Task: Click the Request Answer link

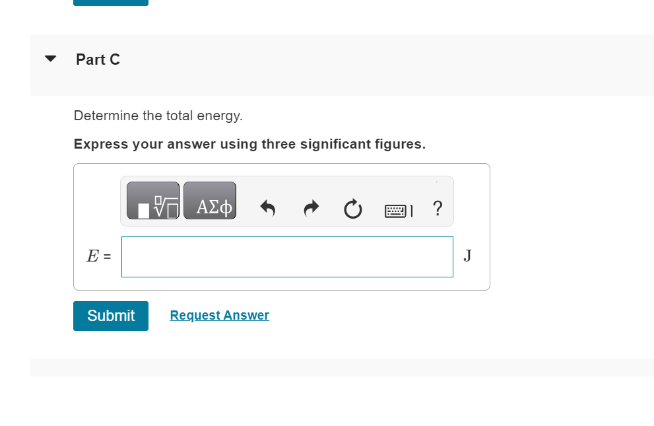Action: click(x=219, y=315)
